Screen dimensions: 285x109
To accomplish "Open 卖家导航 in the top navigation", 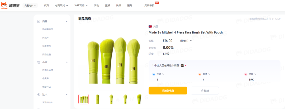I will [x=149, y=6].
